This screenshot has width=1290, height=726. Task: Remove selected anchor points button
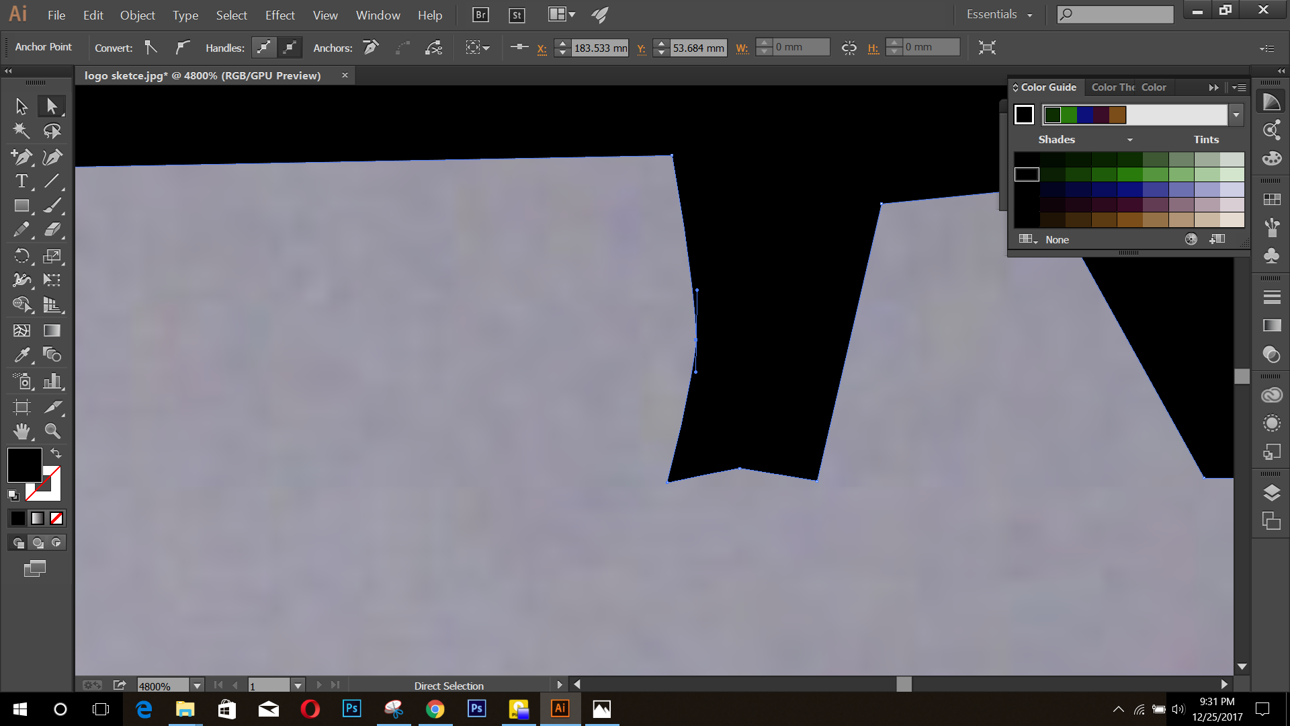pyautogui.click(x=370, y=48)
